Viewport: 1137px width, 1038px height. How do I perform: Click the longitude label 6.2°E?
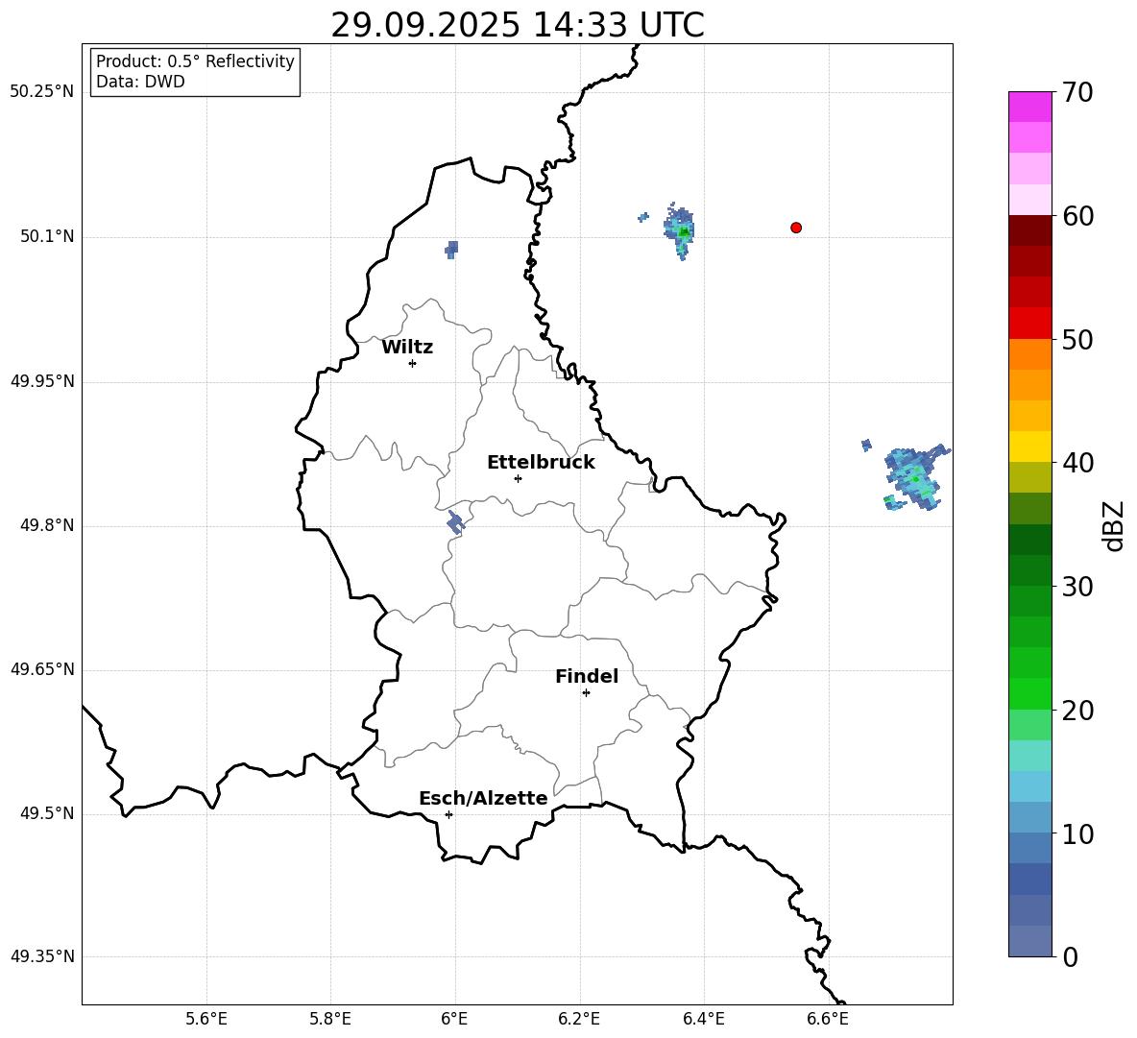coord(579,1019)
